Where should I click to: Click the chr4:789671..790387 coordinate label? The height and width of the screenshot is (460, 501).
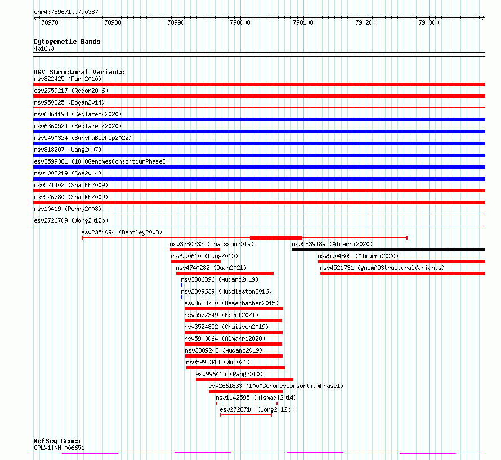click(66, 12)
